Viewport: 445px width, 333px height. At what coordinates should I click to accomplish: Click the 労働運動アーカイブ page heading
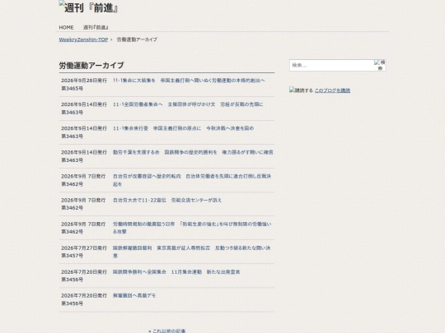(x=91, y=66)
